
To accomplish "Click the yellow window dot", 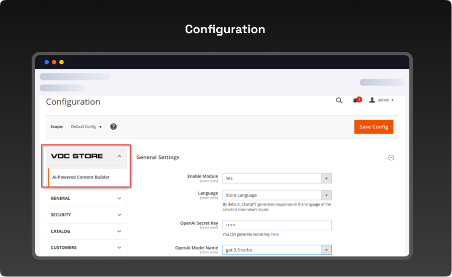I will coord(61,62).
